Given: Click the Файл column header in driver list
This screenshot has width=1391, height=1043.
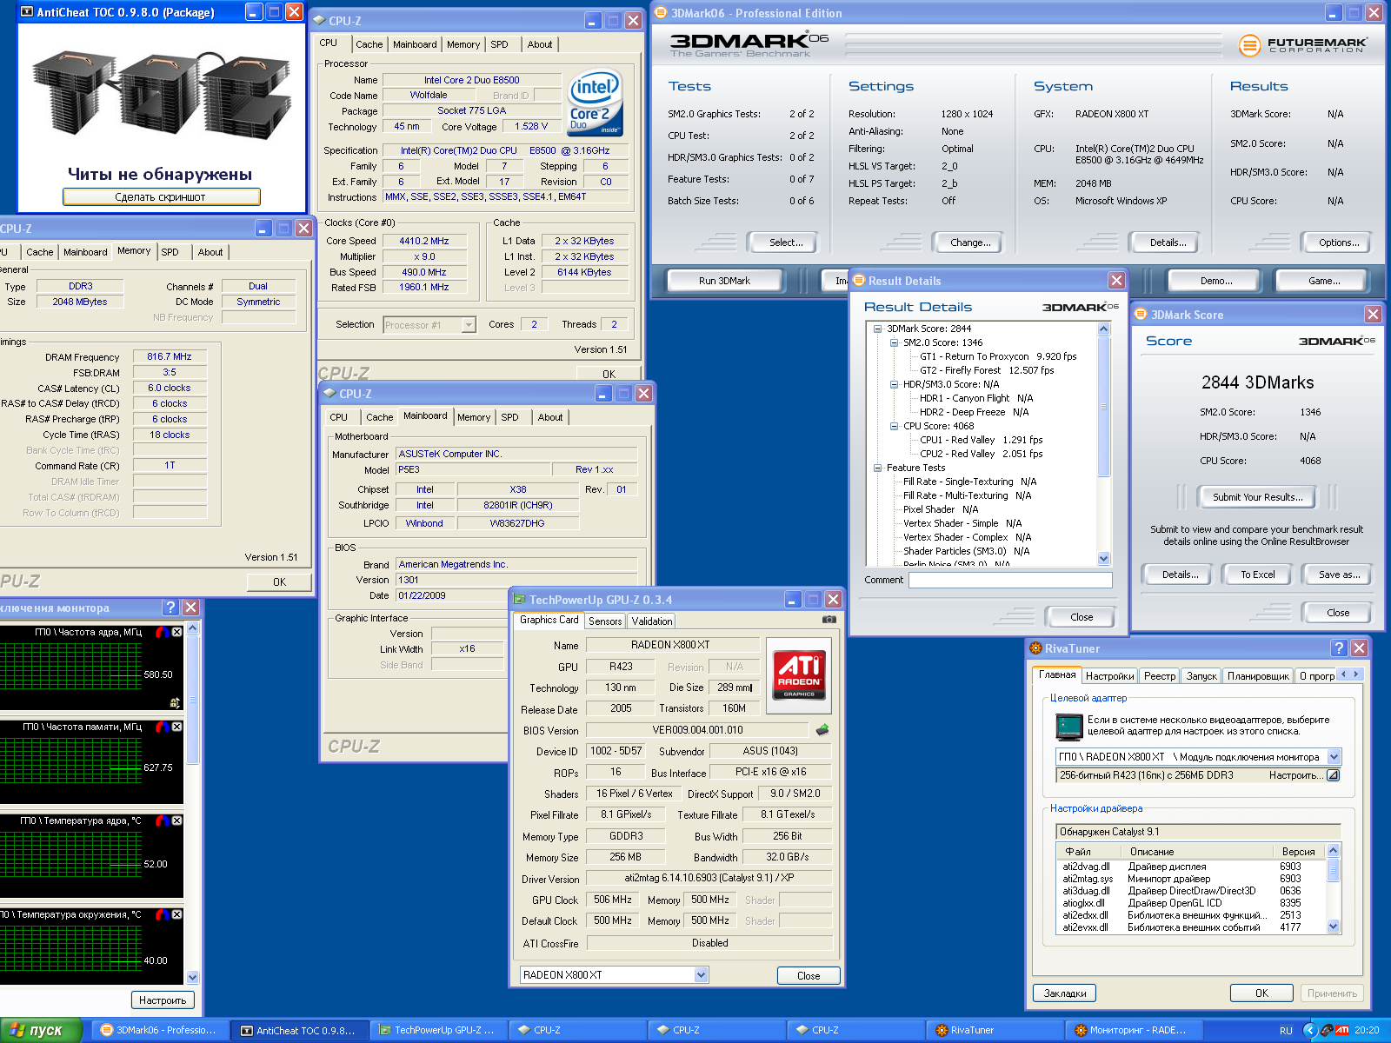Looking at the screenshot, I should pos(1089,852).
